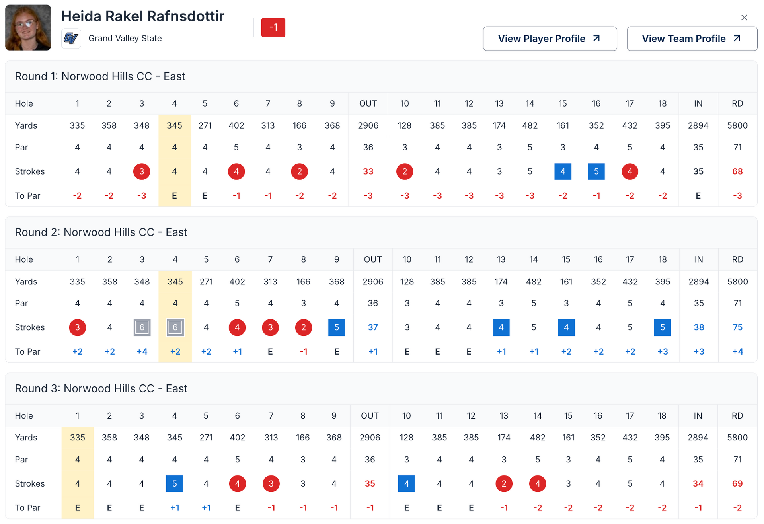Click Round 2 hole 9 bogey square
764x524 pixels.
point(336,327)
